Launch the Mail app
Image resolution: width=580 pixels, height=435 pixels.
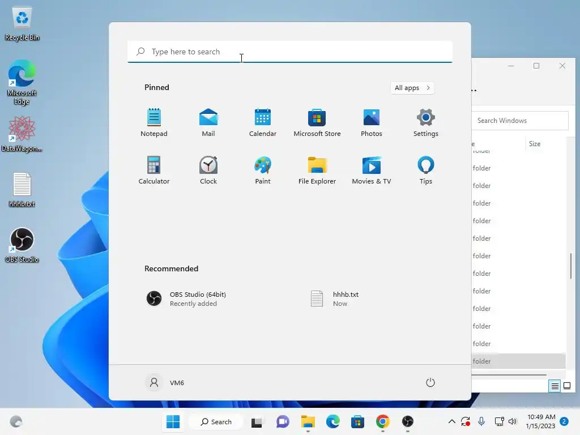(x=208, y=123)
